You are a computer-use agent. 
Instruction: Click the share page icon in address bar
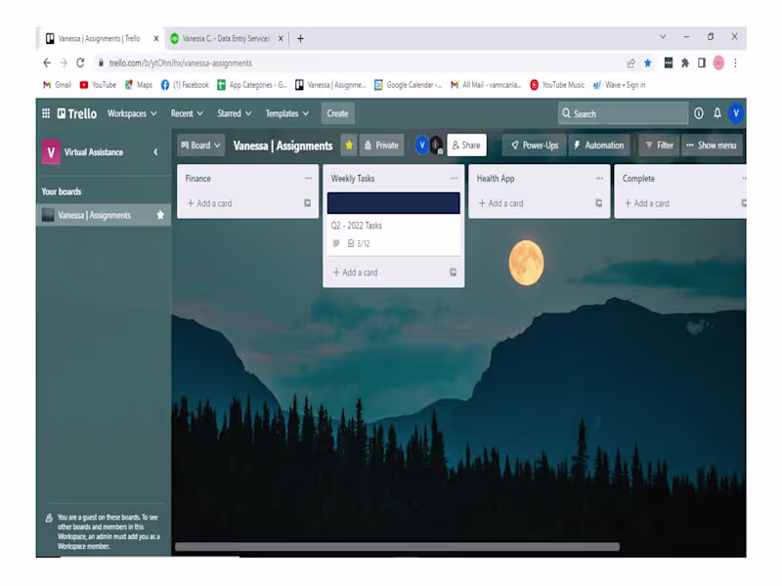pos(630,63)
